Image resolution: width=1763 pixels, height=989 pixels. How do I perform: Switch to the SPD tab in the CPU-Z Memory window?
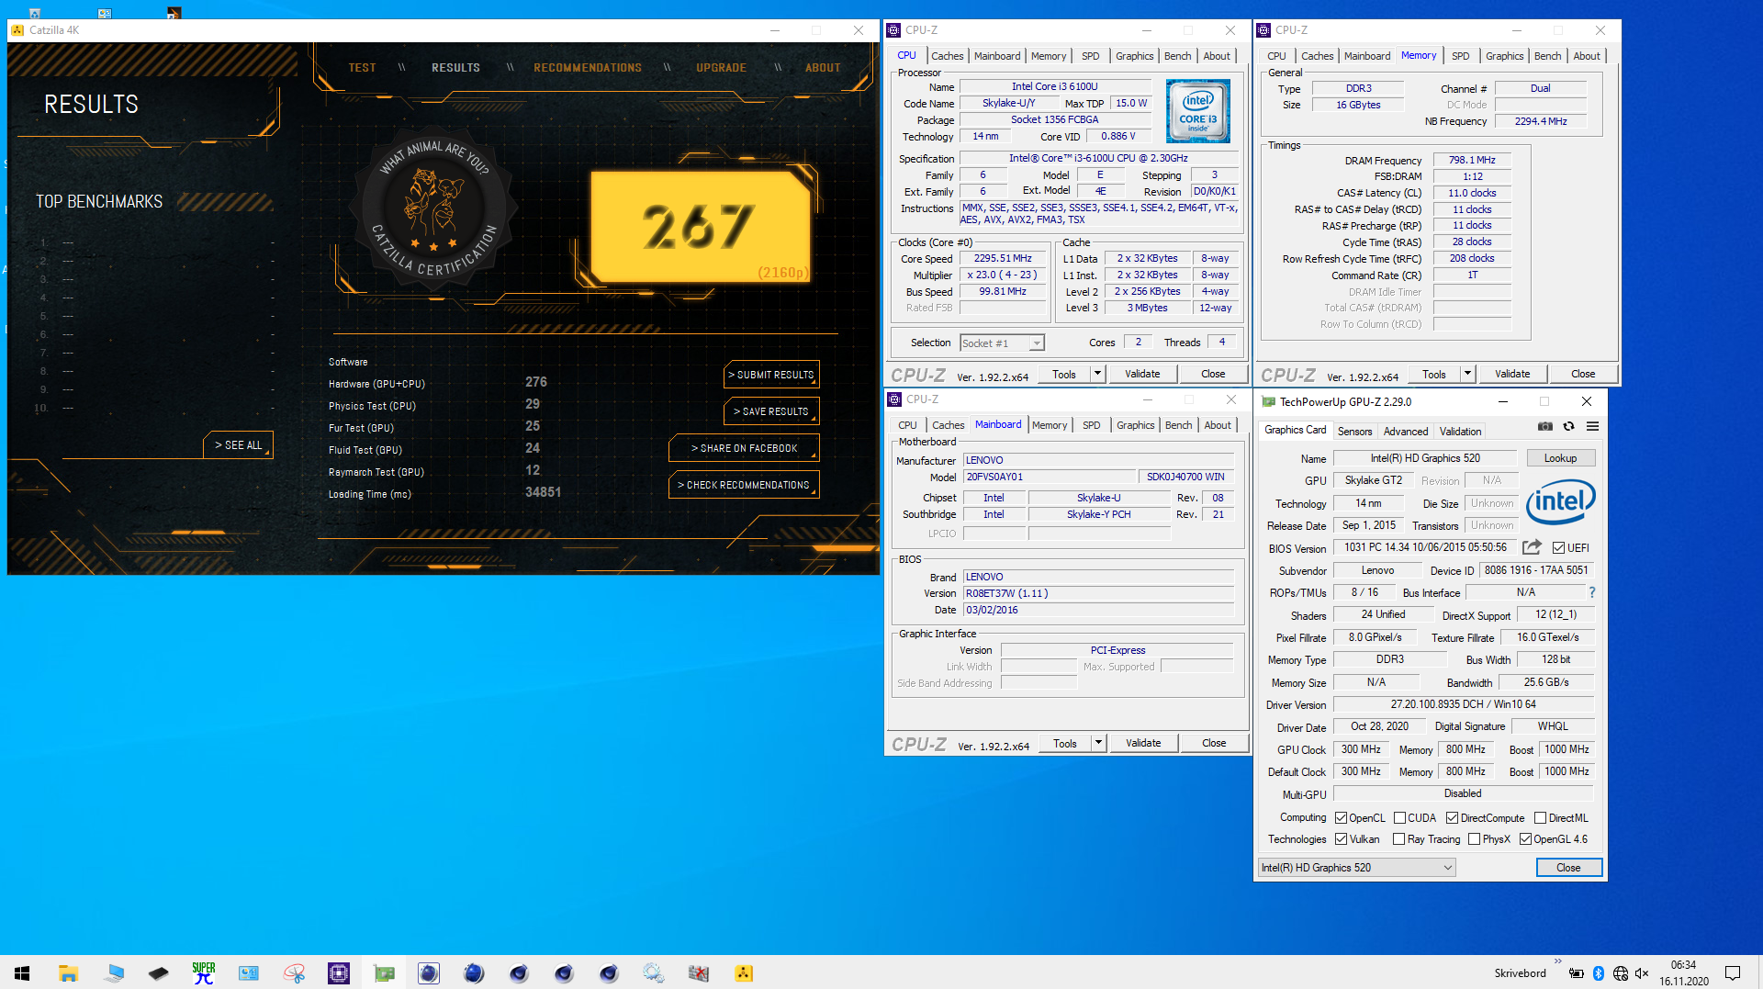(1460, 56)
